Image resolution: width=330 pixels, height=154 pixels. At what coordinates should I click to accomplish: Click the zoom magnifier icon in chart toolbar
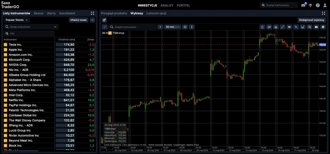pos(309,27)
